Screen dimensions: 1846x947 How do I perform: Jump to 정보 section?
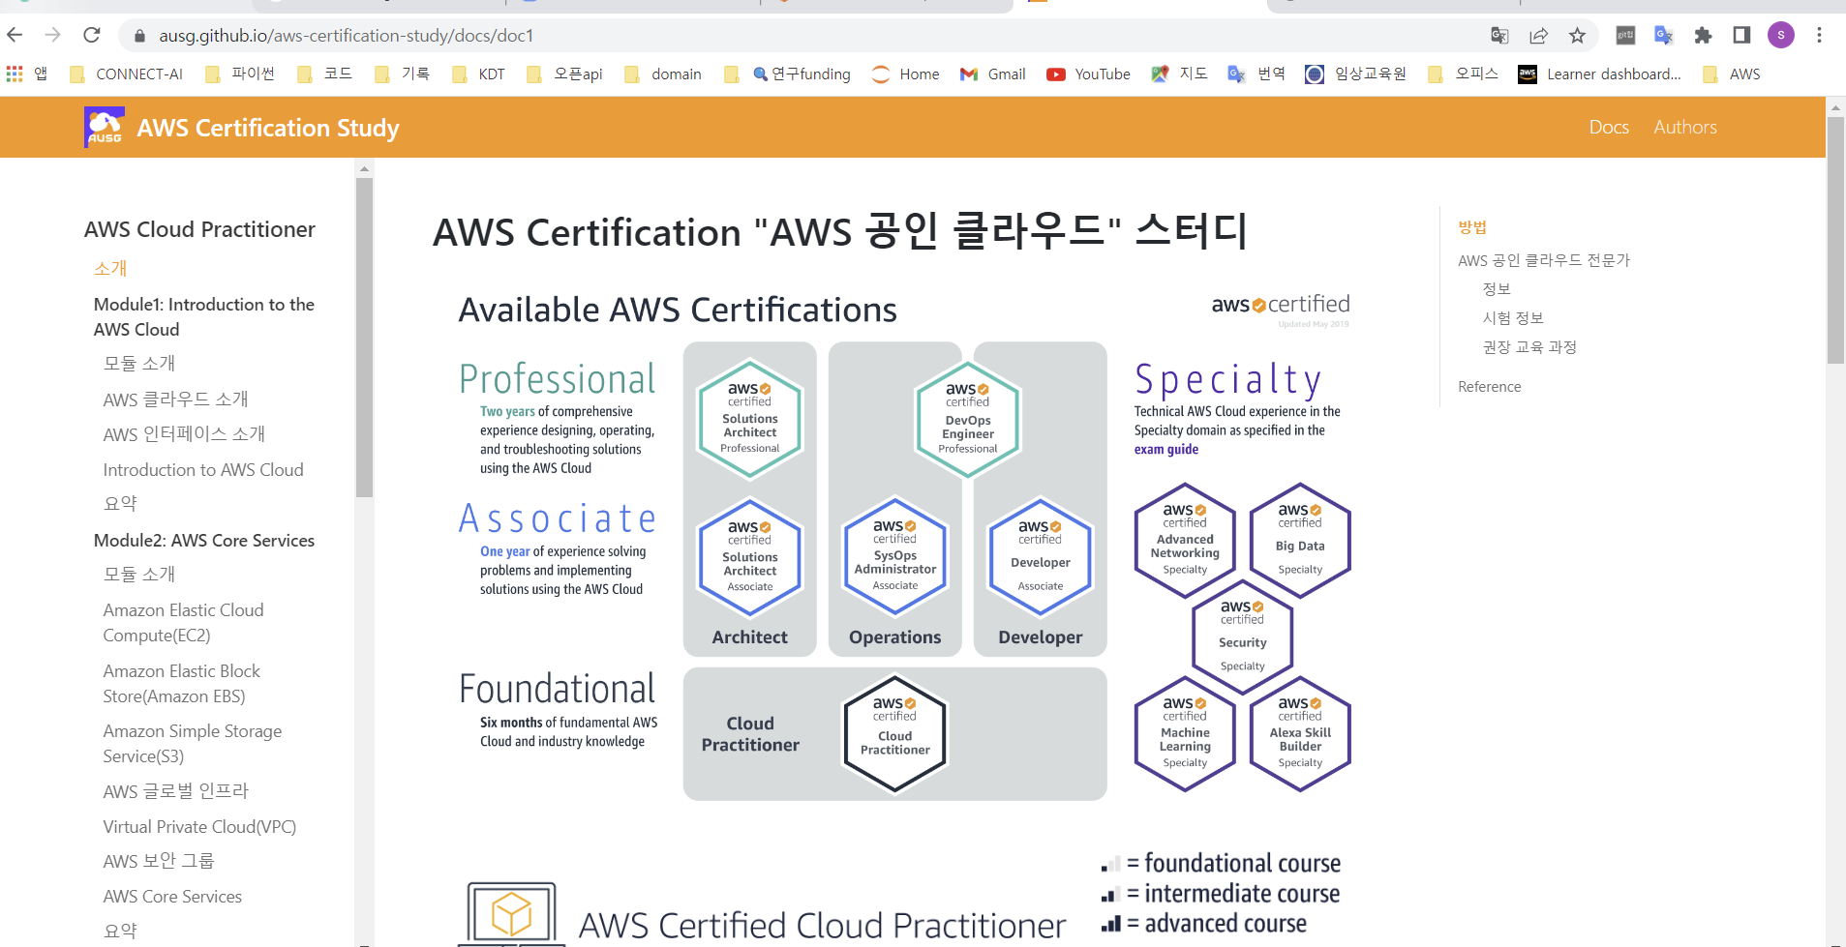click(x=1497, y=289)
